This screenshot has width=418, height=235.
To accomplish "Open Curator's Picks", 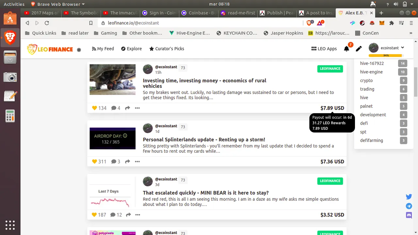I will [x=167, y=49].
